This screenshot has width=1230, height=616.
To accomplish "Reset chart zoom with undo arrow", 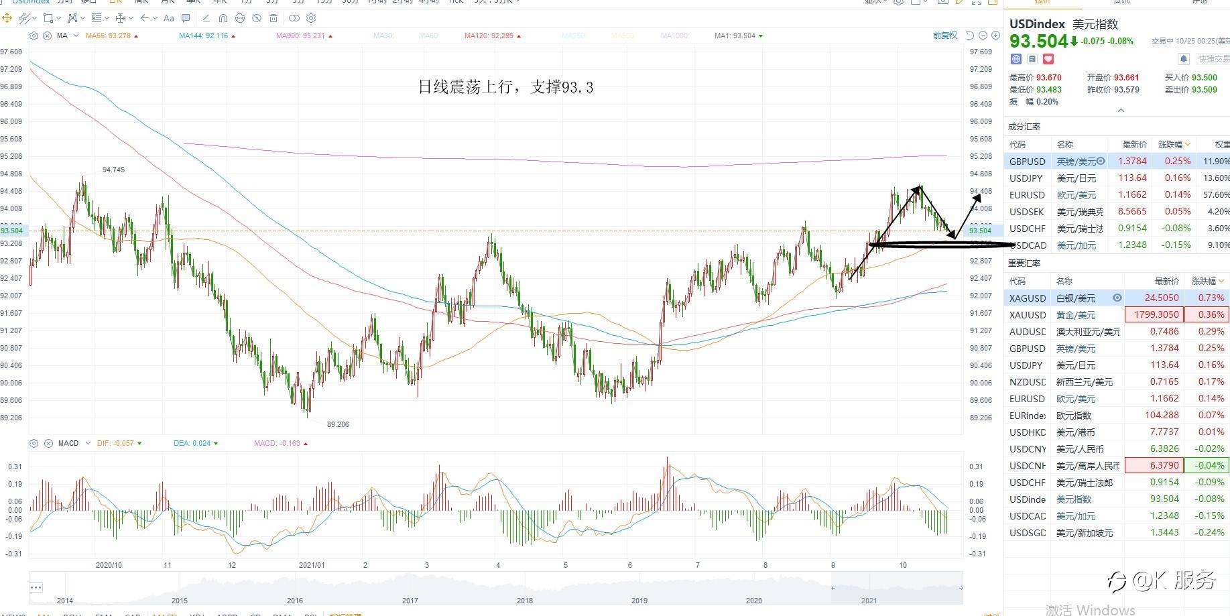I will (970, 36).
